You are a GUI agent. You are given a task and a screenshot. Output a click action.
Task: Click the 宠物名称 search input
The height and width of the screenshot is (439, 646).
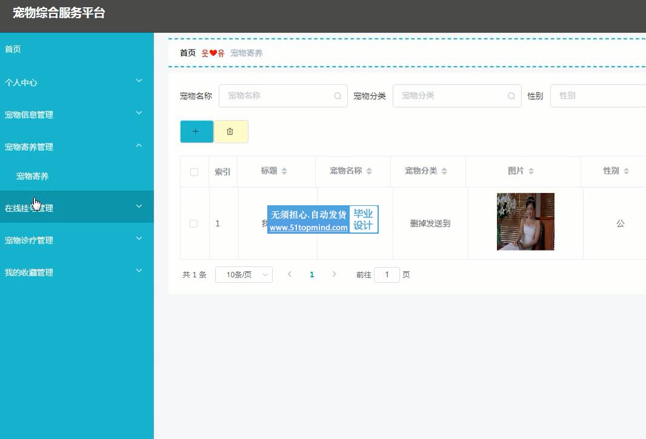click(x=283, y=96)
